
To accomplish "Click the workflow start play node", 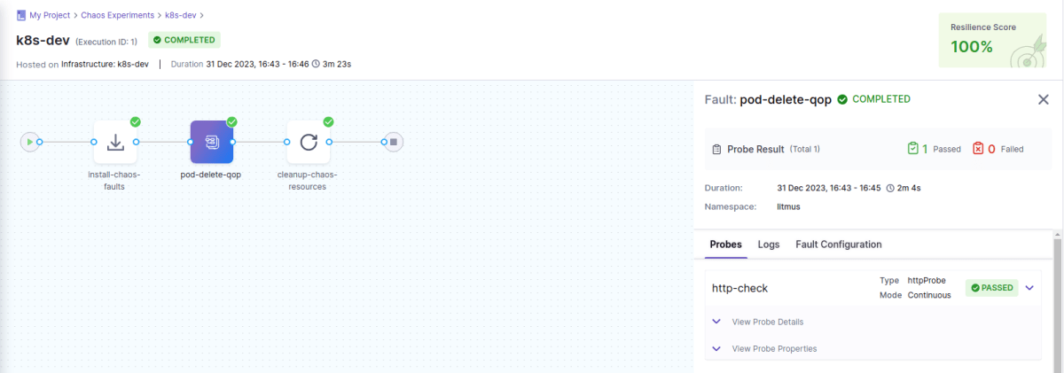I will click(30, 142).
